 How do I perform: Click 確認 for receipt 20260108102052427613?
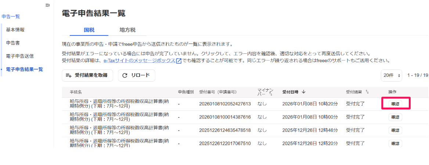[395, 104]
